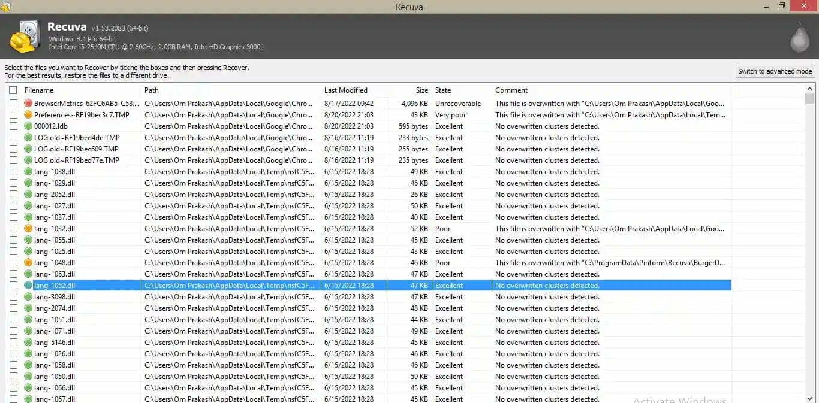Click the orange status dot for lang-1048.dll
The width and height of the screenshot is (819, 403).
[x=28, y=263]
